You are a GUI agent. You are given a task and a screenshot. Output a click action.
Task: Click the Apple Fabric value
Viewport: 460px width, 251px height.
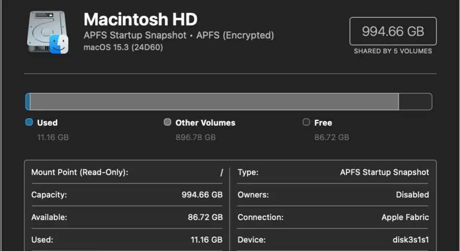click(x=405, y=217)
